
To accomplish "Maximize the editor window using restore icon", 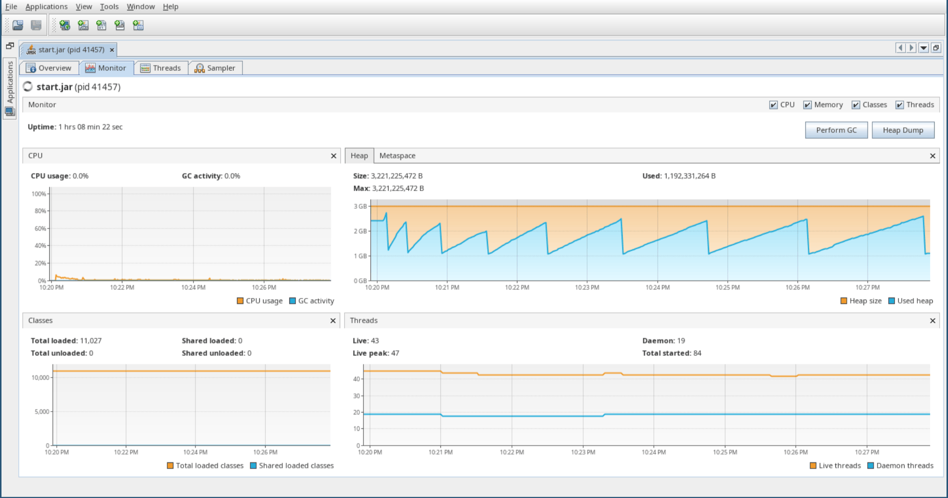I will click(x=936, y=48).
